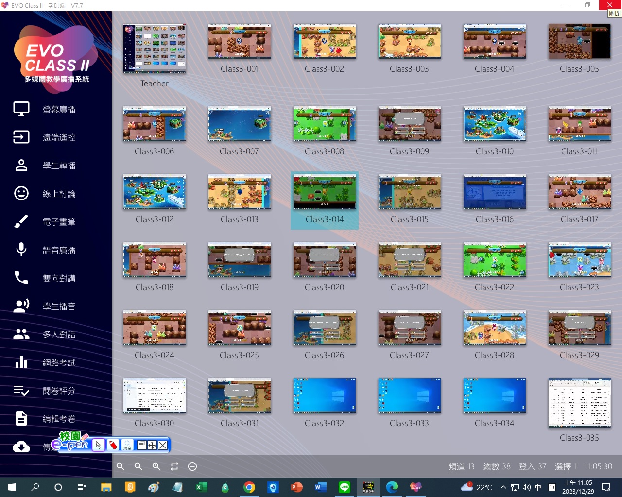
Task: Click the 語音廣播 microphone icon
Action: click(x=21, y=250)
